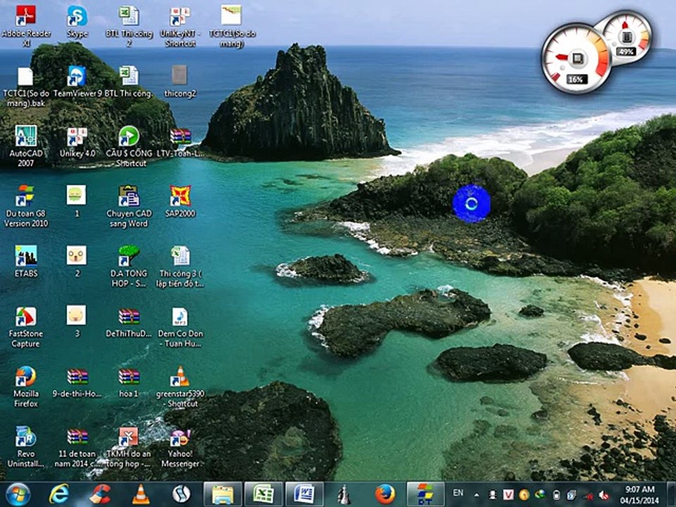Screen dimensions: 676x507
Task: Open greenstar5390 Shortcut icon
Action: tap(180, 376)
